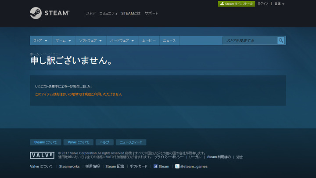Click the リクエスト処理中にエラーが発生しました text
This screenshot has width=316, height=178.
[x=63, y=87]
